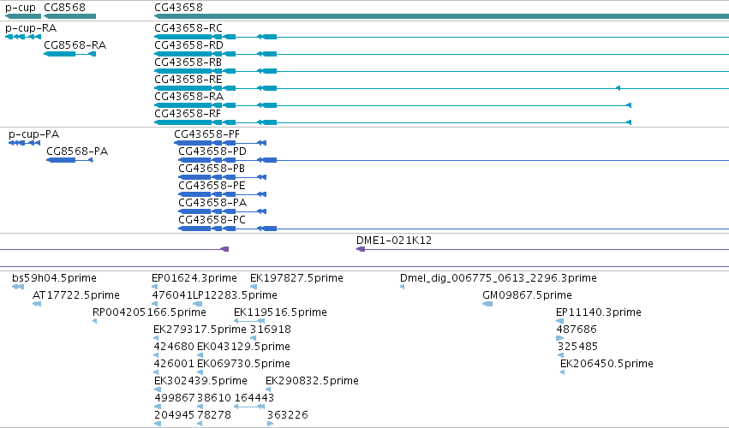Viewport: 729px width, 428px height.
Task: Select the CG43658-PC protein label
Action: (212, 219)
